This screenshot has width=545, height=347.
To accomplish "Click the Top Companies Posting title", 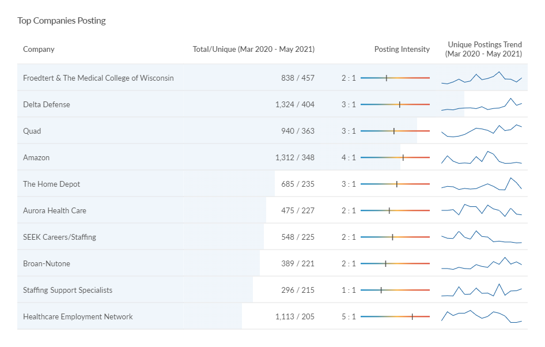I will click(x=62, y=21).
